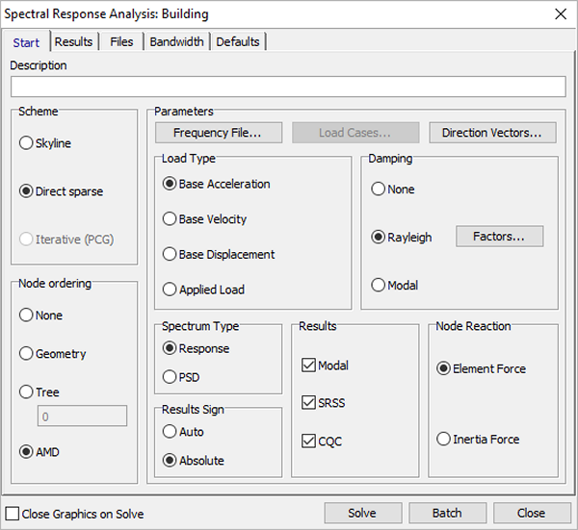Click the Description text field
The image size is (578, 530).
pos(288,87)
